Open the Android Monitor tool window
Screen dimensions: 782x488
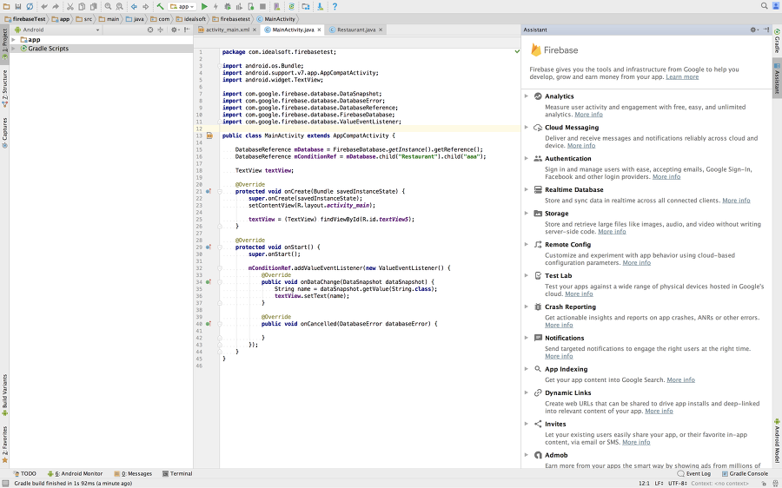click(75, 473)
